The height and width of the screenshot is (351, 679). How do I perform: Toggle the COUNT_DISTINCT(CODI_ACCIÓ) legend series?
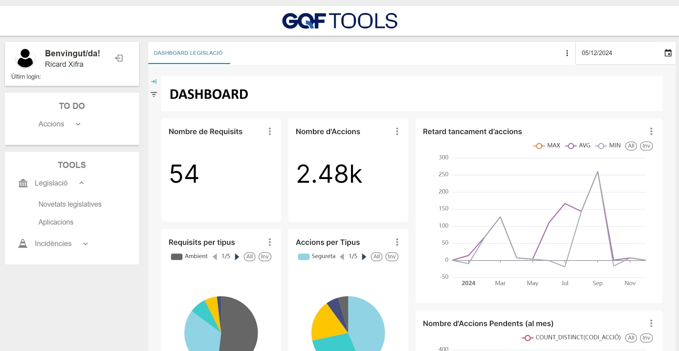point(571,337)
